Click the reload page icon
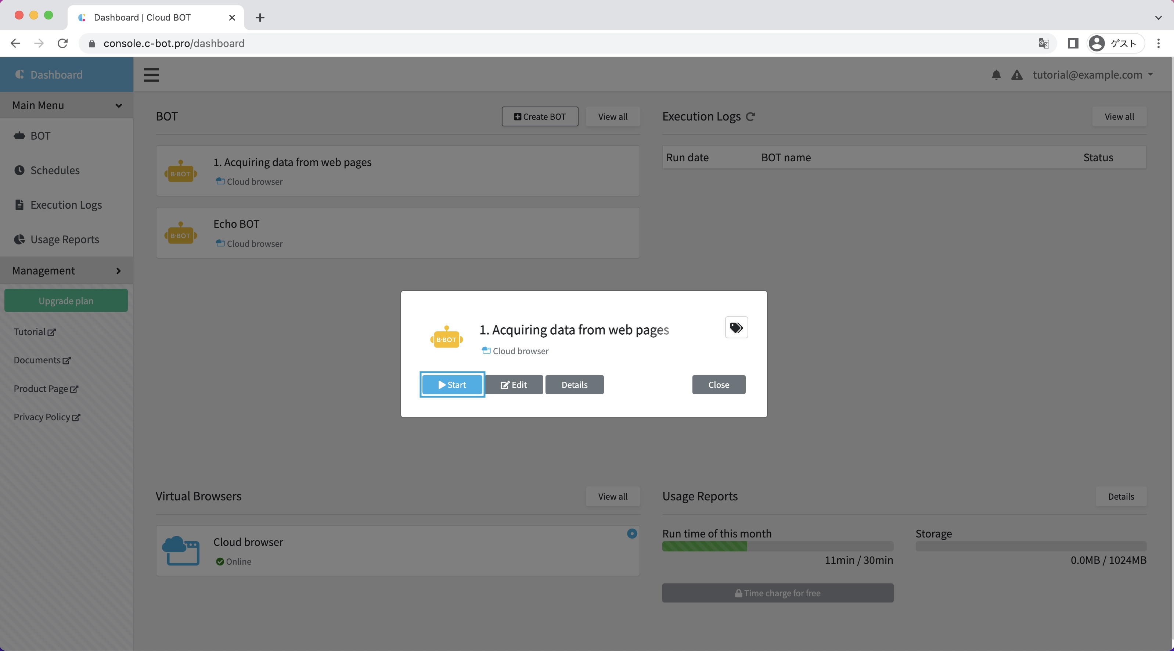This screenshot has height=651, width=1174. coord(62,43)
